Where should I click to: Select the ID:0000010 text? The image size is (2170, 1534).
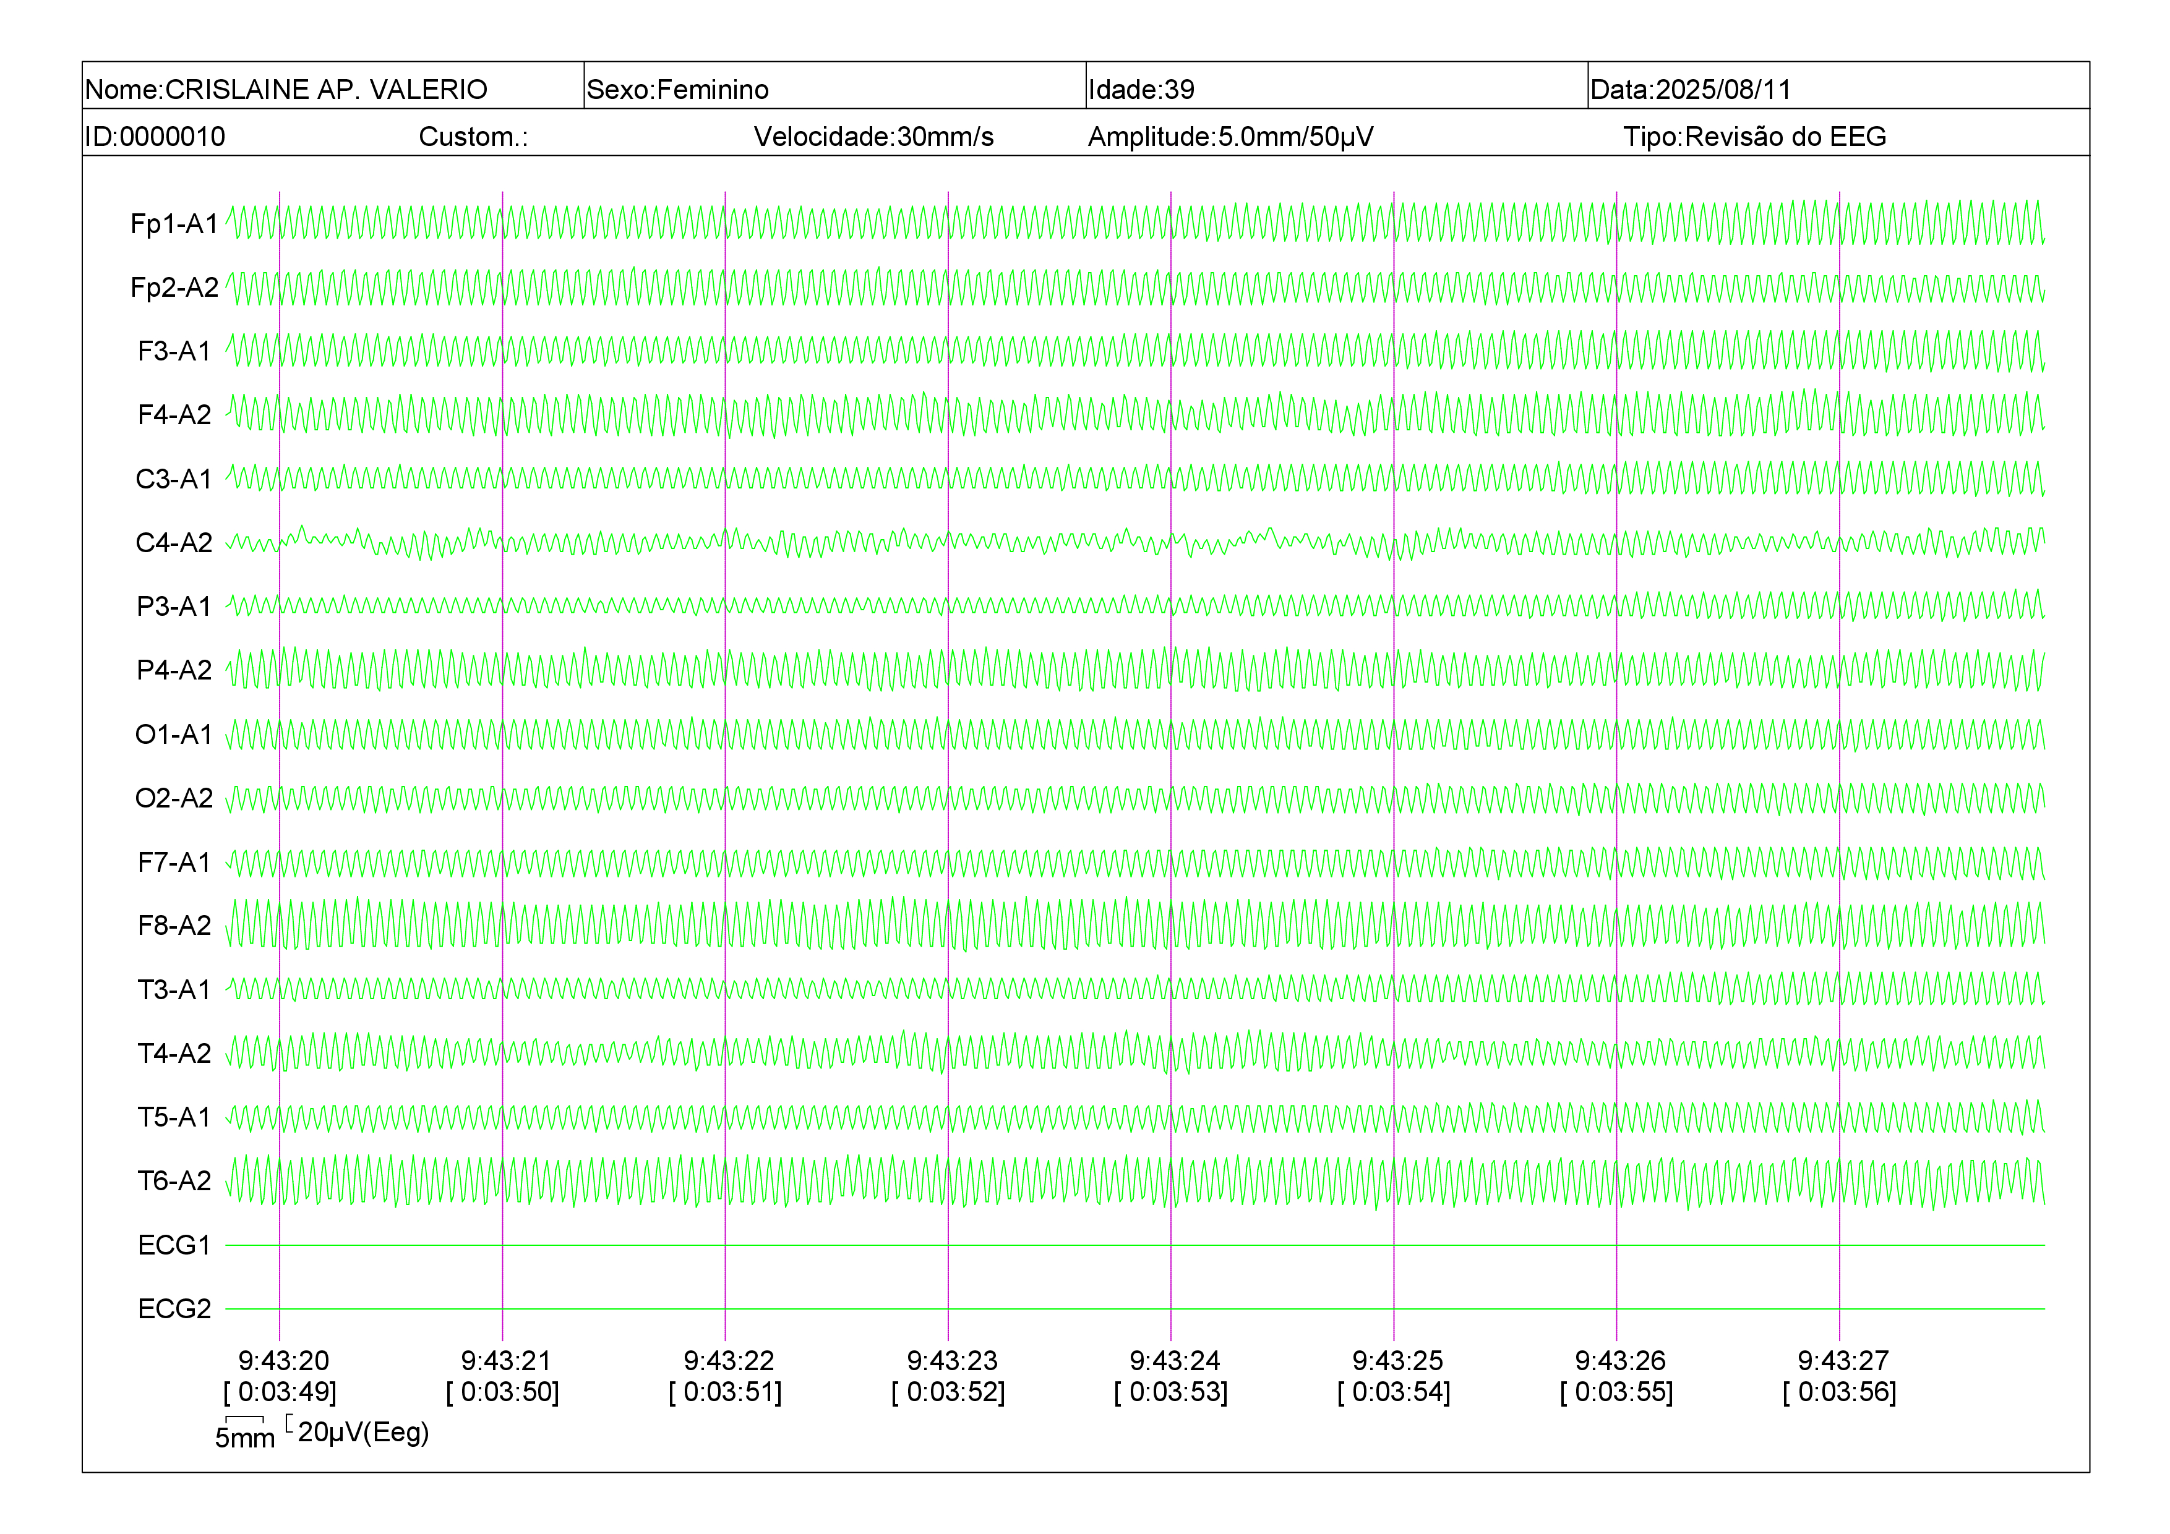tap(155, 137)
